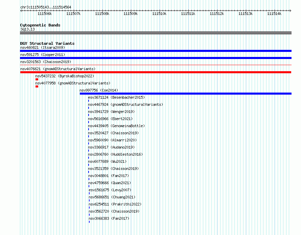This screenshot has height=235, width=301.
Task: Click the ruler's left arrowhead
Action: (21, 11)
